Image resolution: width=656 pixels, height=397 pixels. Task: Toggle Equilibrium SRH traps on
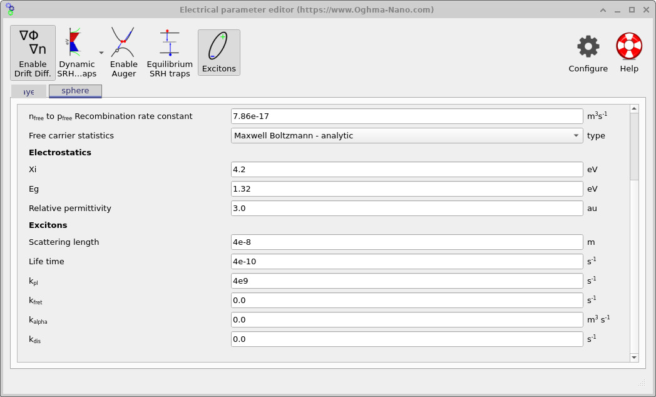pyautogui.click(x=169, y=52)
